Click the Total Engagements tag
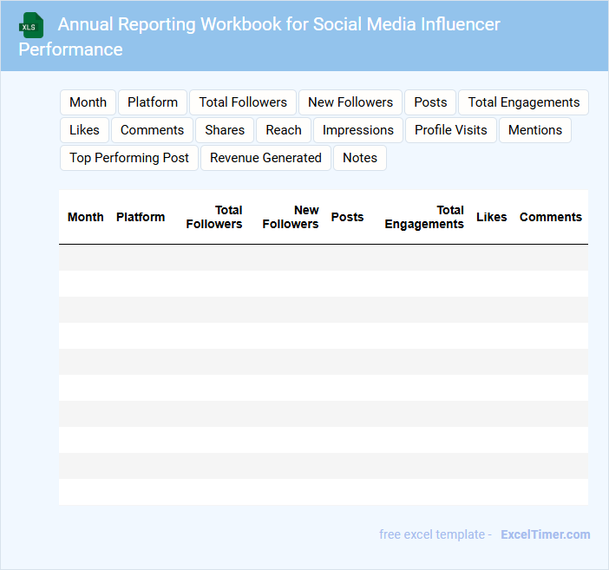 pos(523,102)
